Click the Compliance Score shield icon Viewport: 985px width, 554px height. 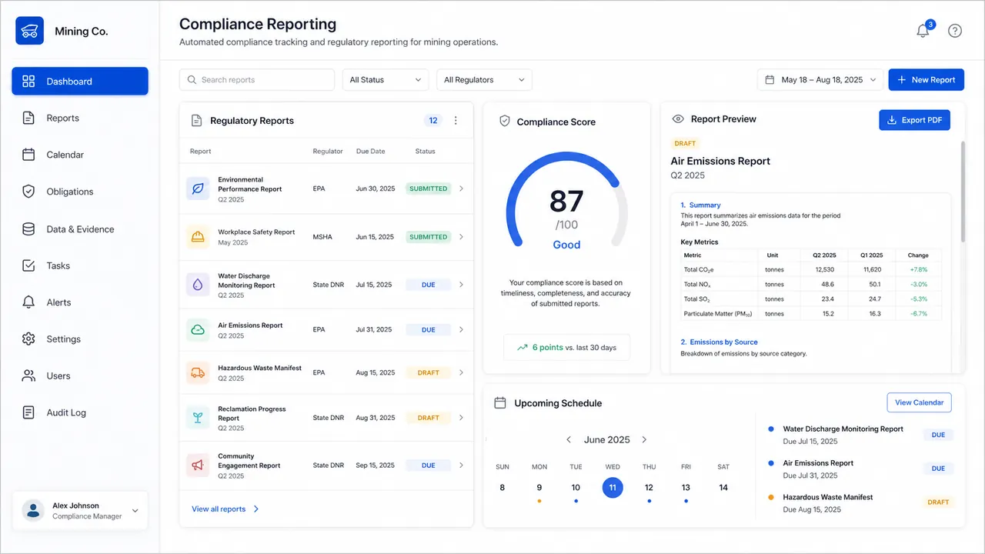click(505, 122)
